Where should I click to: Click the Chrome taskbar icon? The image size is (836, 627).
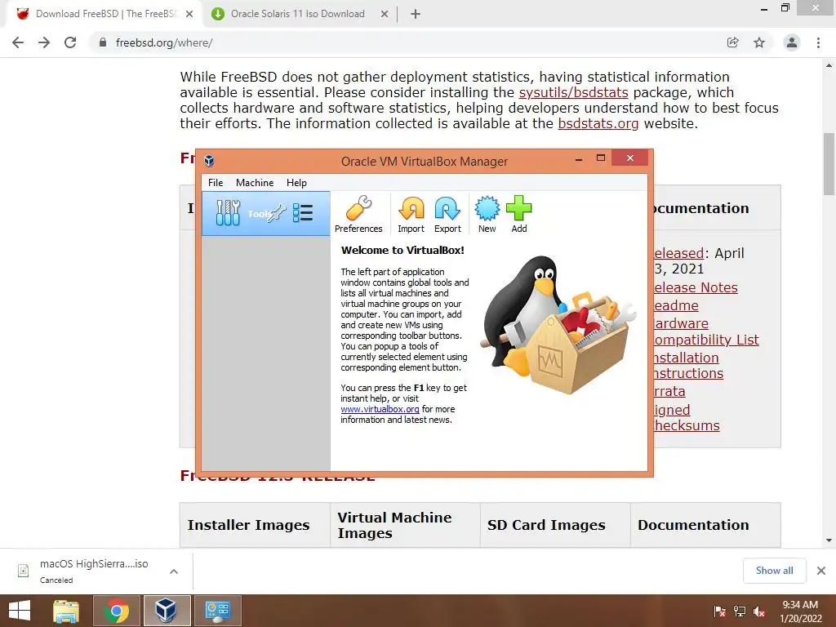(117, 611)
